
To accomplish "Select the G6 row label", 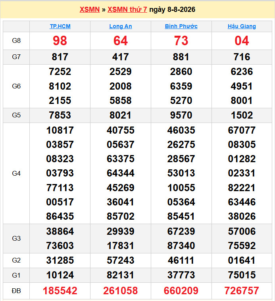I will (16, 86).
